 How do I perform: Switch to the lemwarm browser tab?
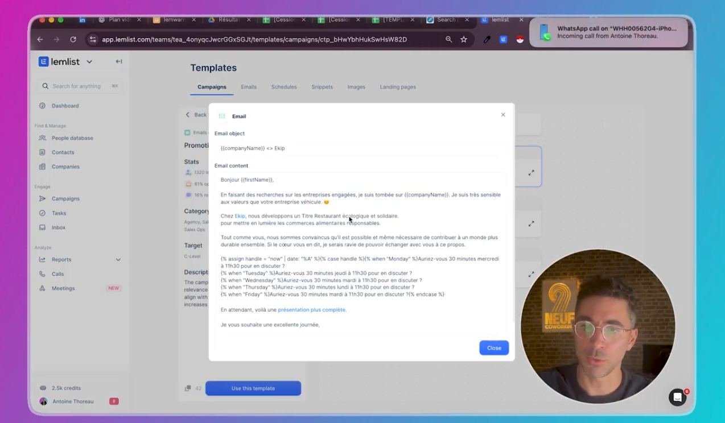tap(174, 19)
